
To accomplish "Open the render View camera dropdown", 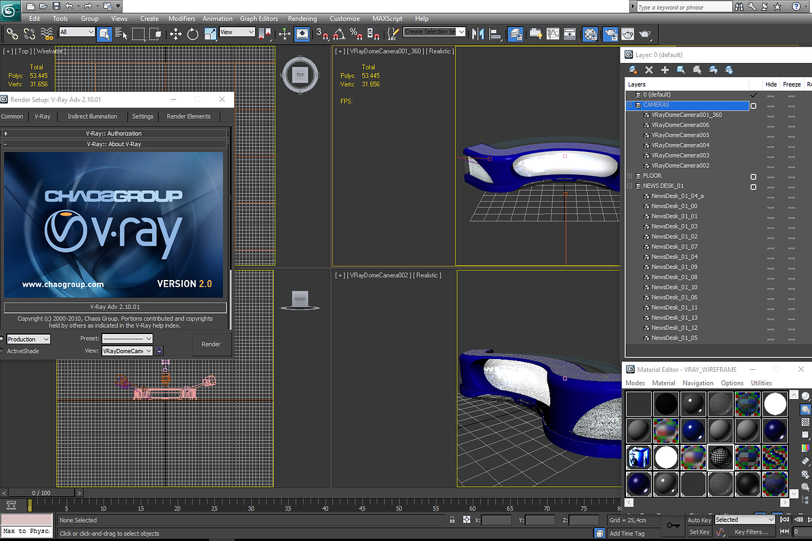I will (127, 351).
